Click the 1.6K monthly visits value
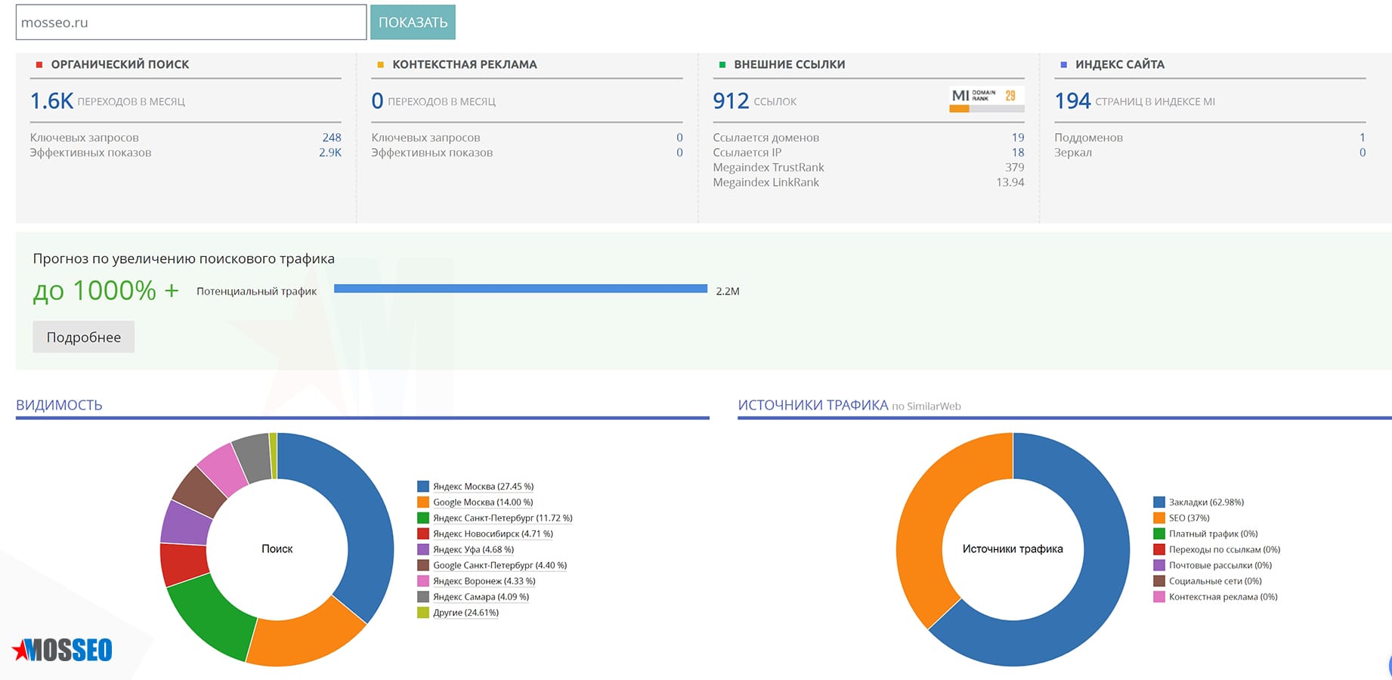1392x680 pixels. [51, 100]
